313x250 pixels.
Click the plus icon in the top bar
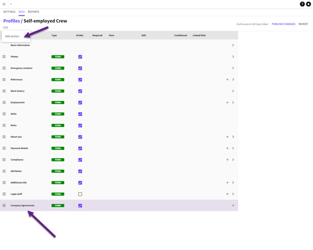click(11, 4)
